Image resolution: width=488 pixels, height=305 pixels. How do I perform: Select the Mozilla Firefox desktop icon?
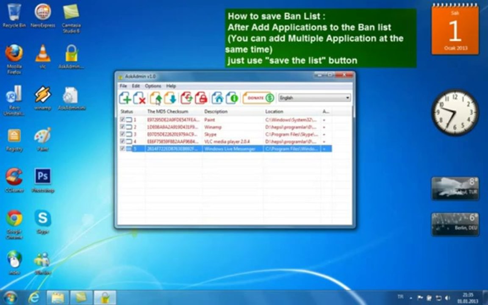(14, 59)
